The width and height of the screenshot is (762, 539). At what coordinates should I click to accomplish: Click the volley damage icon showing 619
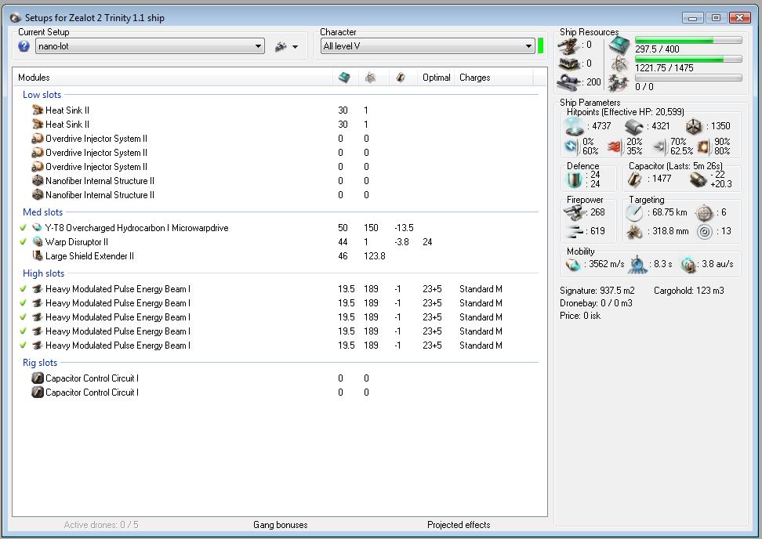coord(575,232)
